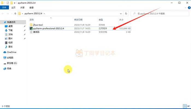Screen dimensions: 191x109
Task: Click the 激活码 text file icon
Action: point(31,32)
